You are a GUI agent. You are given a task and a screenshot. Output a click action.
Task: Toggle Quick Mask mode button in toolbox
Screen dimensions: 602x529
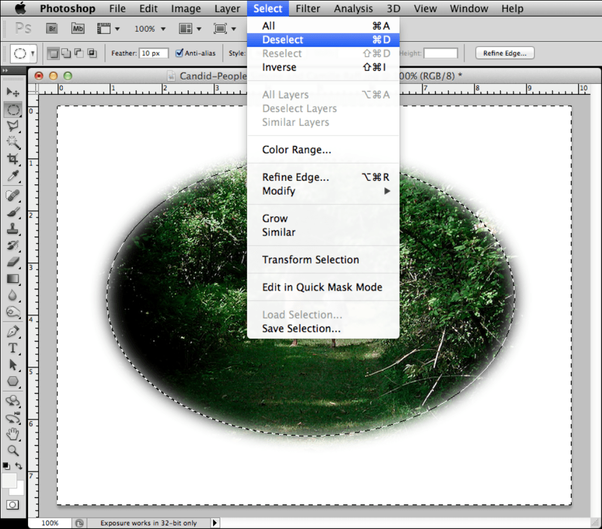pos(13,505)
